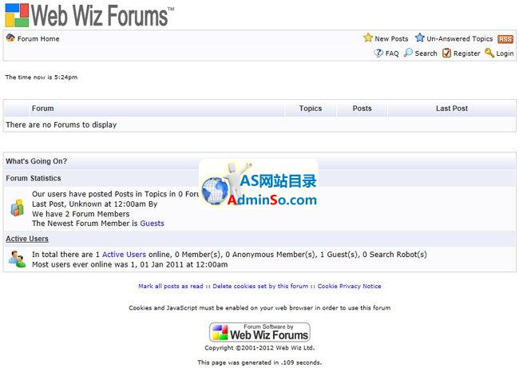
Task: Click the Forum Home house icon
Action: click(x=10, y=38)
